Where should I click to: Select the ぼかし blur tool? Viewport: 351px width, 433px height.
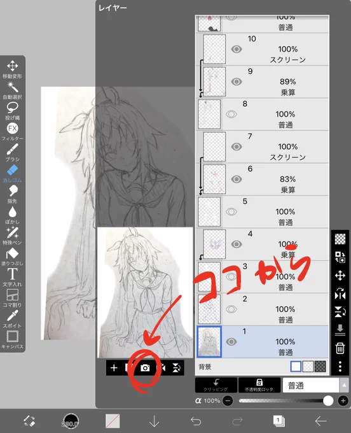tap(12, 215)
